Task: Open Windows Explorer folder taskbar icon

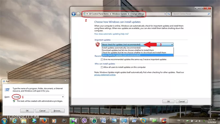Action: click(24, 121)
